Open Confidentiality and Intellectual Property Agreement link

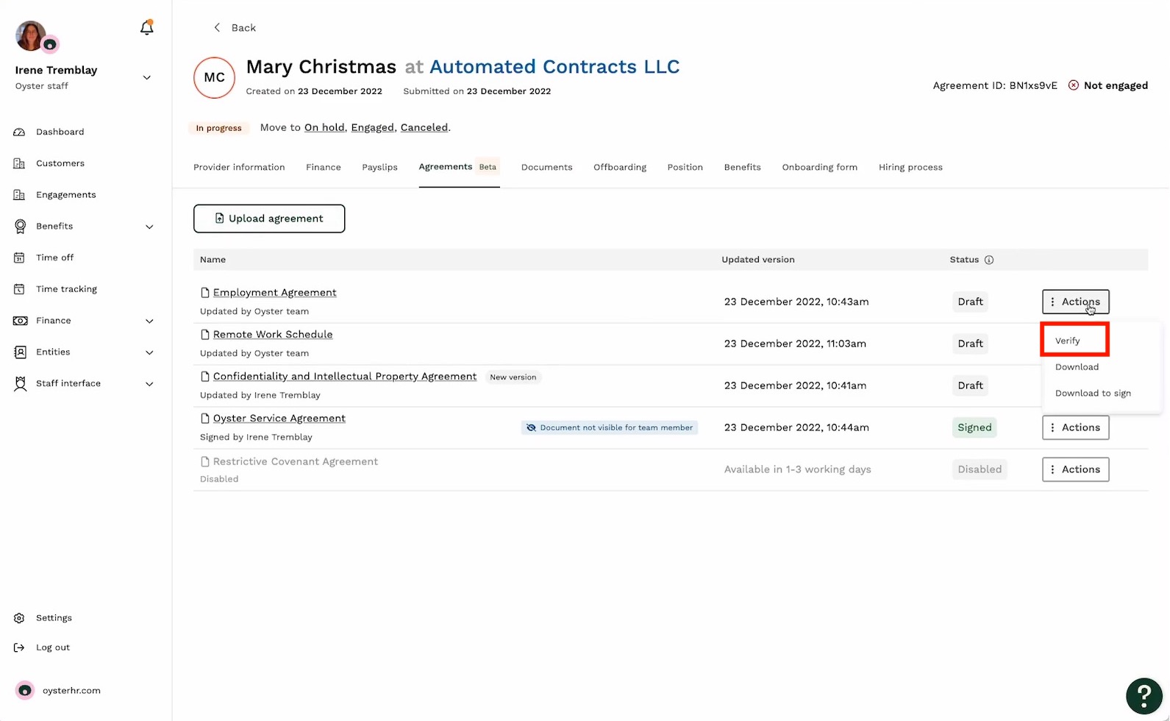345,377
